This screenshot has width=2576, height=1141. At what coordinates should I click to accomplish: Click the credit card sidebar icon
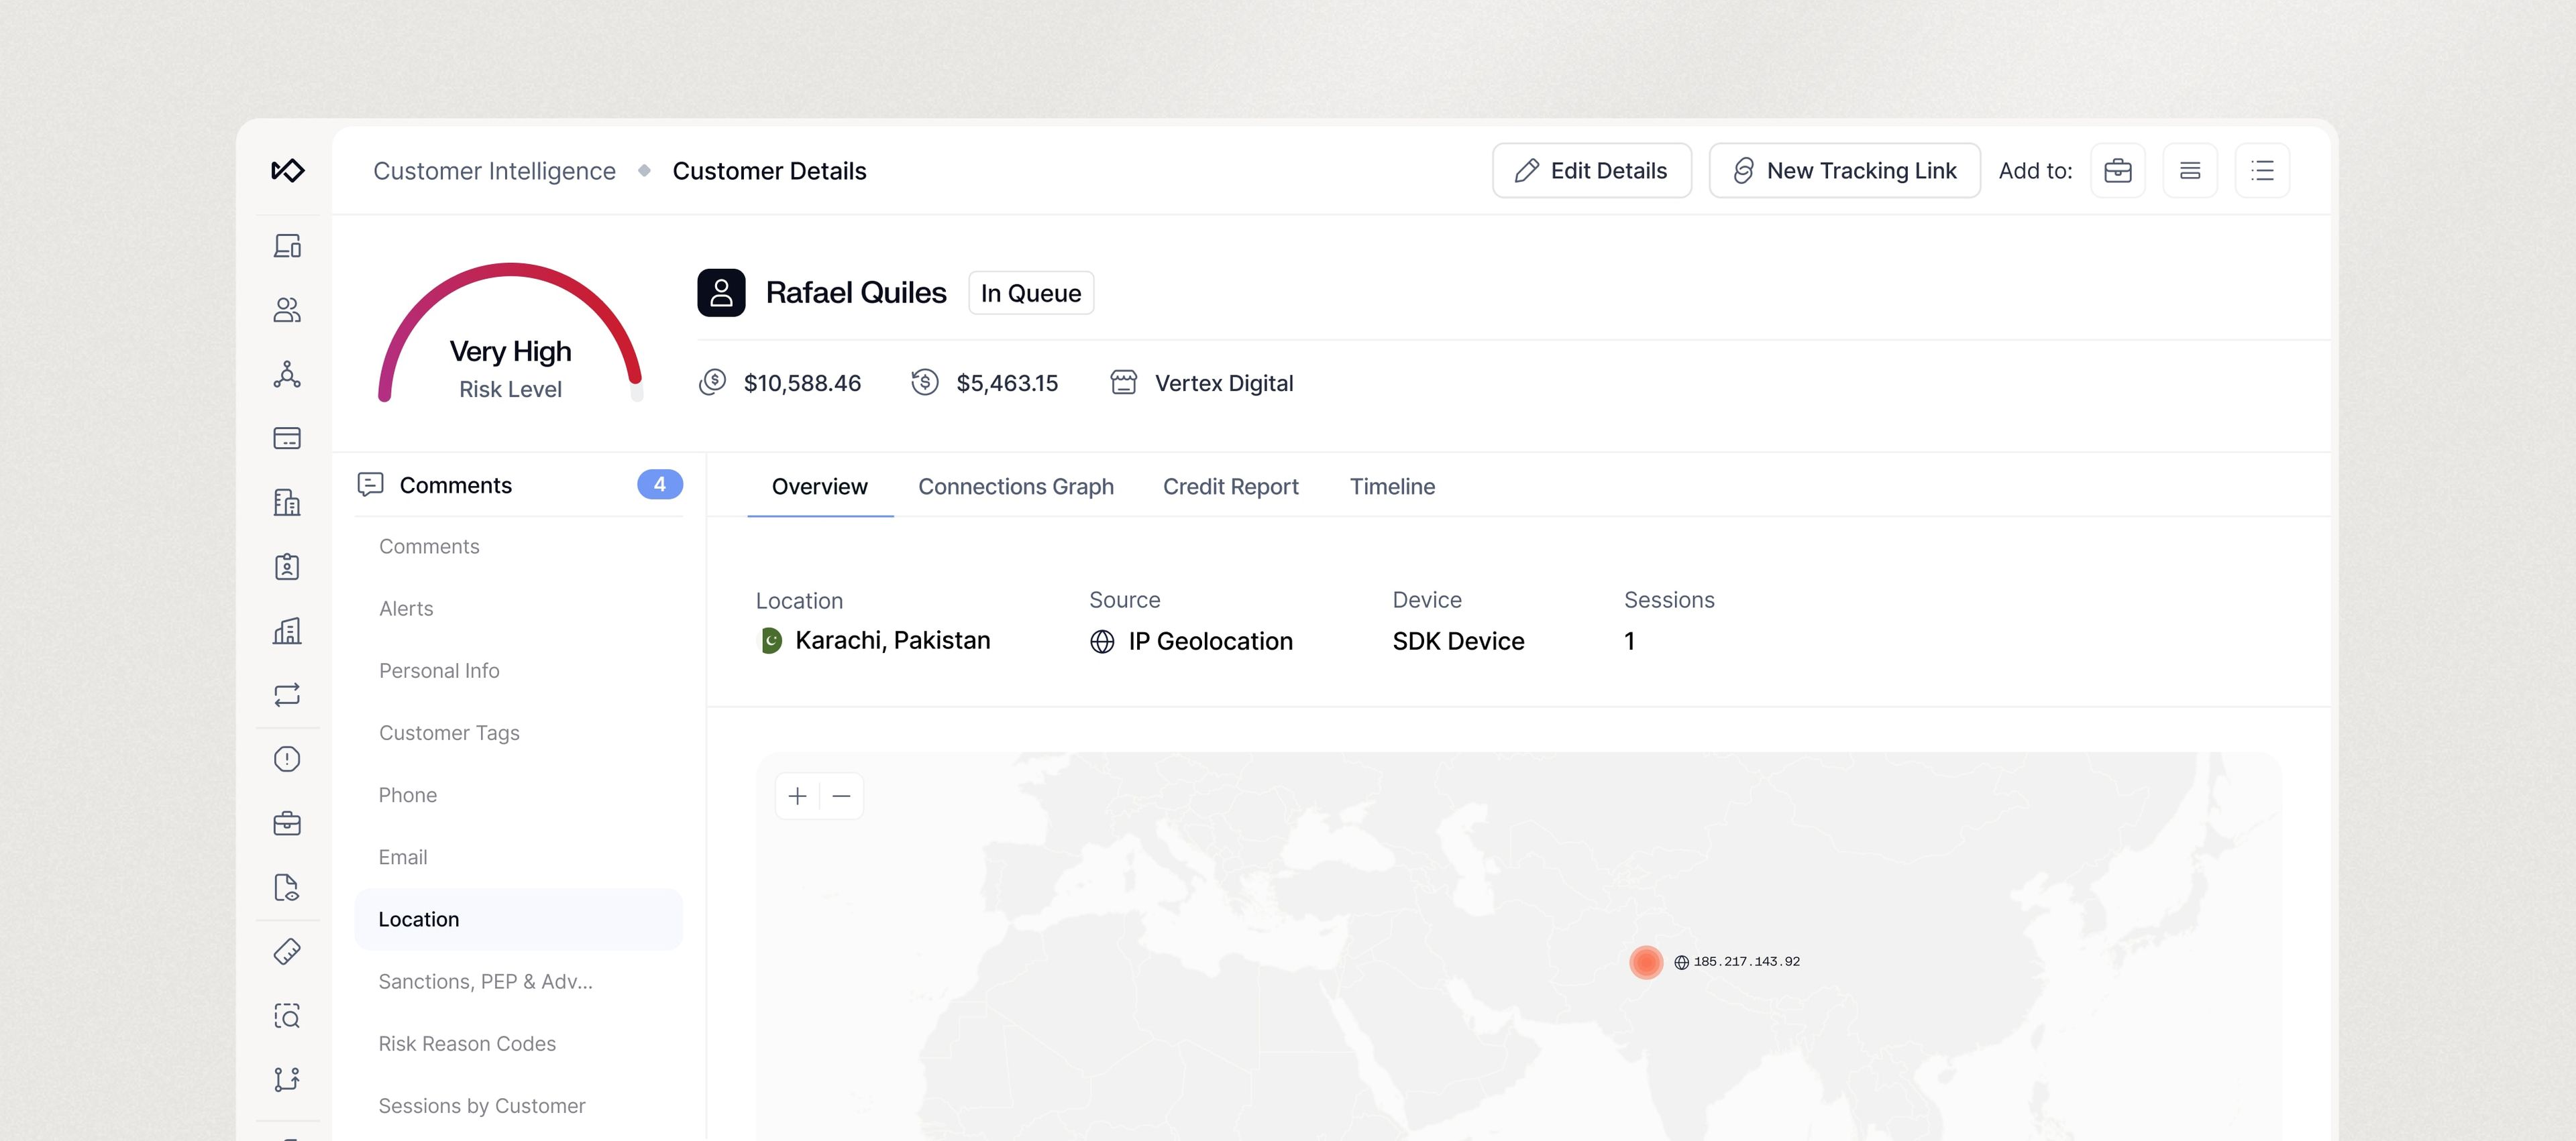287,438
